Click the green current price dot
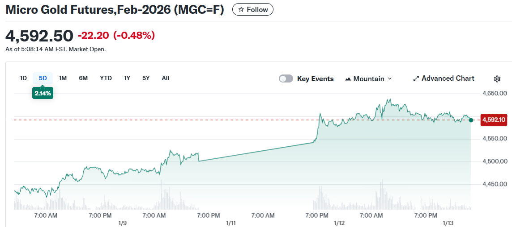The image size is (512, 227). pos(471,120)
